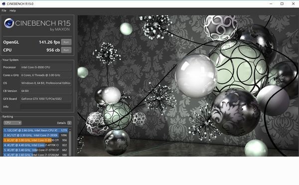Open the Help menu

point(13,10)
